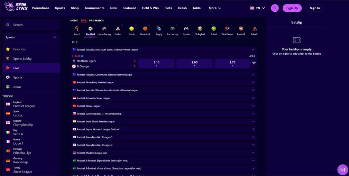
Task: Open the More navigation dropdown
Action: (x=215, y=8)
